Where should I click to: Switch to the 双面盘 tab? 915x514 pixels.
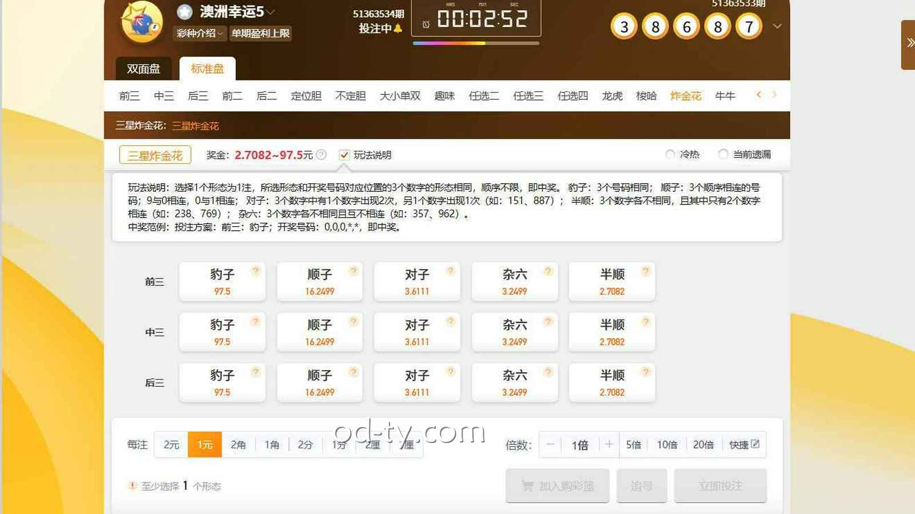[143, 69]
